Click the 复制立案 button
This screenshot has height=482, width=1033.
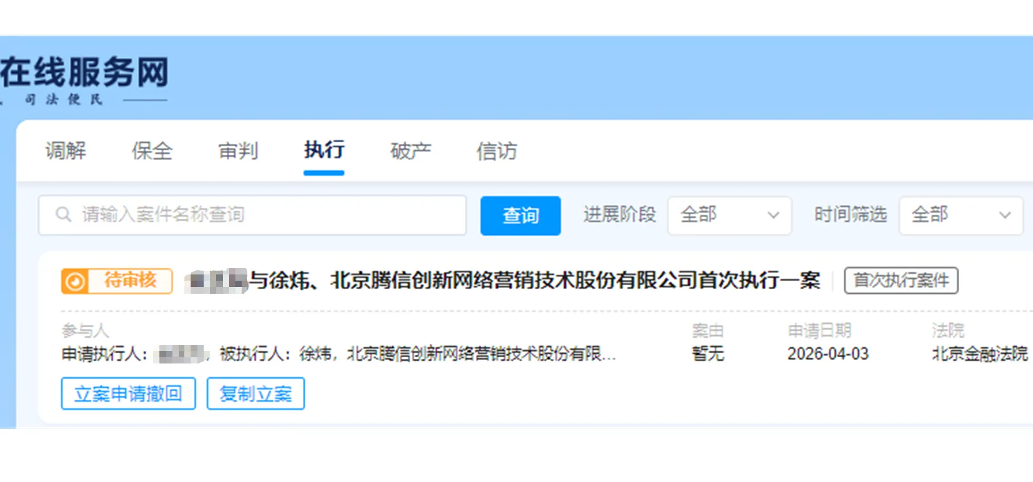(255, 394)
